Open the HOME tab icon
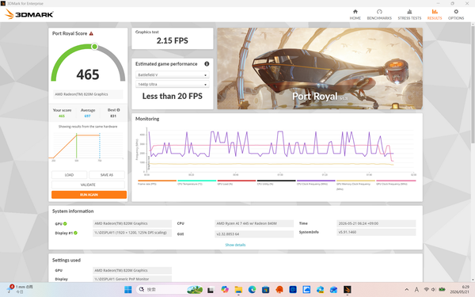475x297 pixels. coord(355,12)
